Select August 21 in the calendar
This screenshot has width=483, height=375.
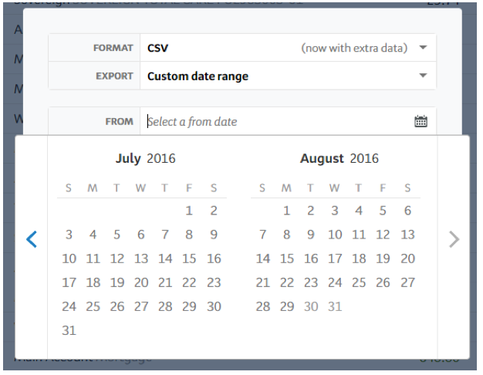coord(262,283)
